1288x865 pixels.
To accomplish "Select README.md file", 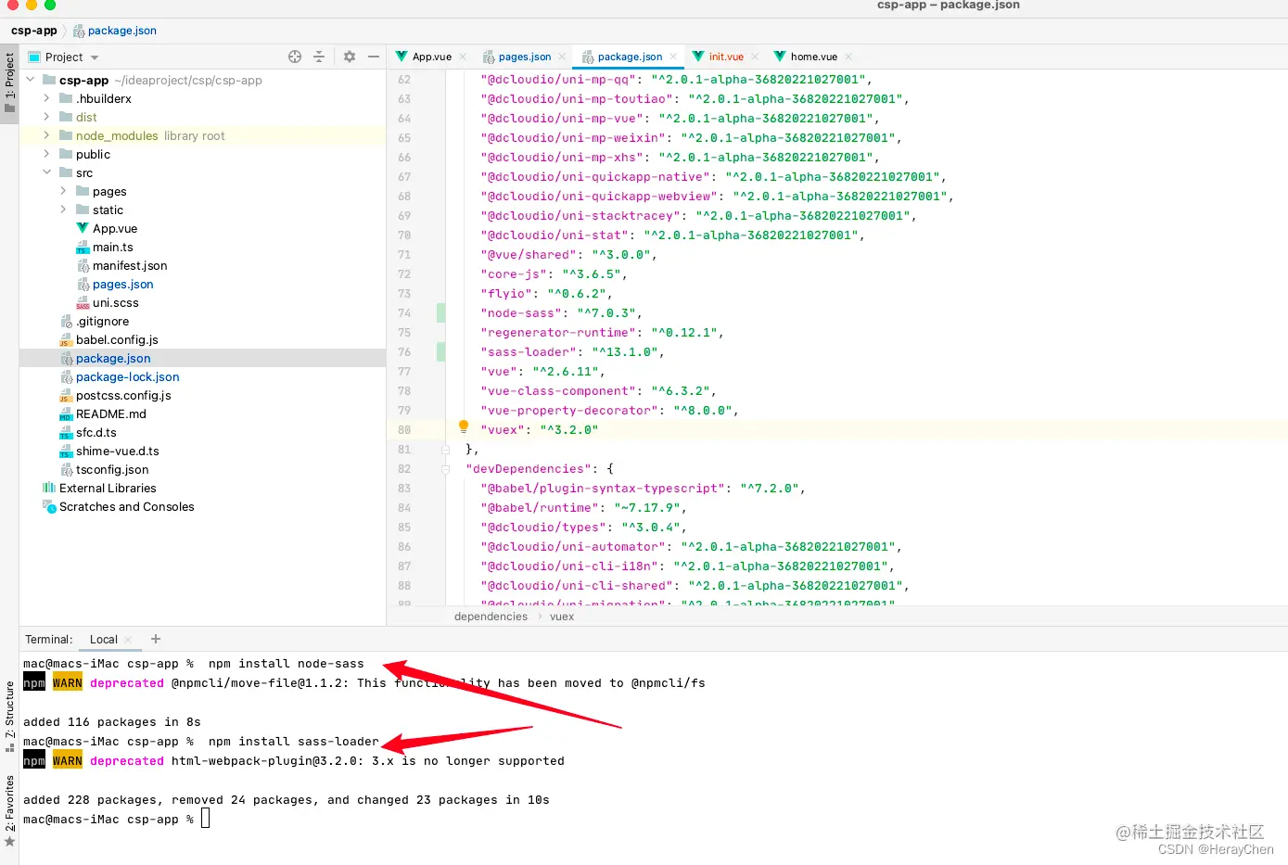I will 111,413.
